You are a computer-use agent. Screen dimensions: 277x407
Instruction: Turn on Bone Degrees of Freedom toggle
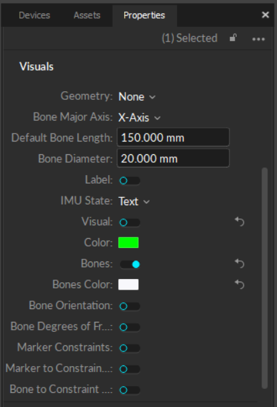(x=129, y=327)
